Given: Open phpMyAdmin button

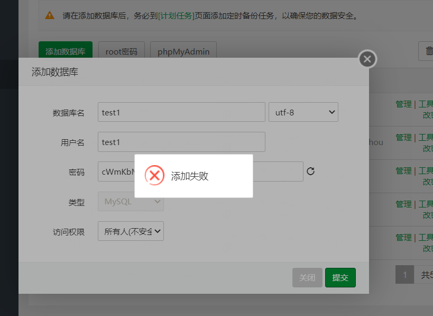Looking at the screenshot, I should (183, 51).
